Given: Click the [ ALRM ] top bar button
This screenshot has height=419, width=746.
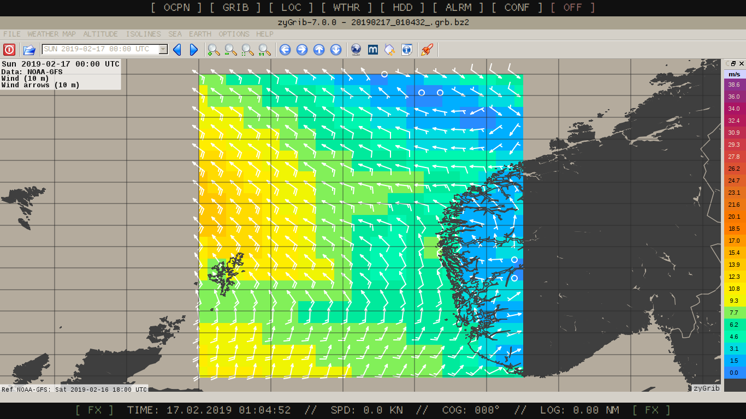Looking at the screenshot, I should point(459,8).
